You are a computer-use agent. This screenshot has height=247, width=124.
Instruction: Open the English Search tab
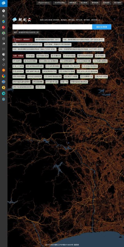point(44,3)
